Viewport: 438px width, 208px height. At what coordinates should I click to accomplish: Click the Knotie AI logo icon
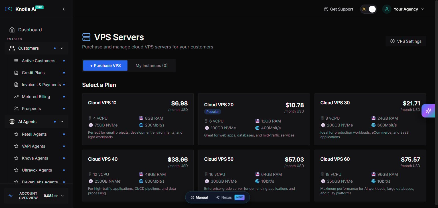point(9,9)
